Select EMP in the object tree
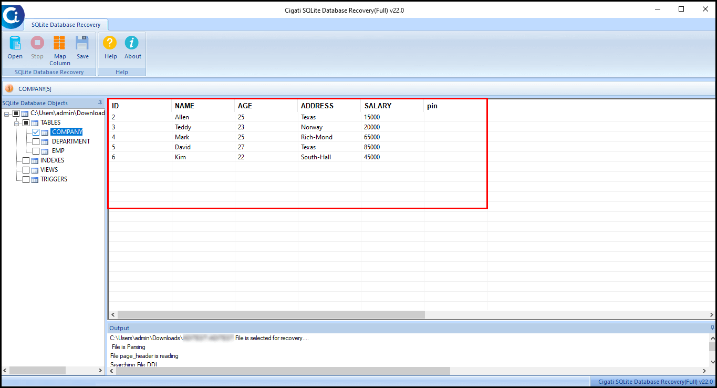 (58, 151)
